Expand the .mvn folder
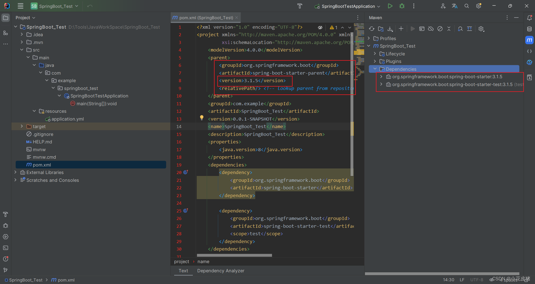This screenshot has height=284, width=535. [x=22, y=42]
